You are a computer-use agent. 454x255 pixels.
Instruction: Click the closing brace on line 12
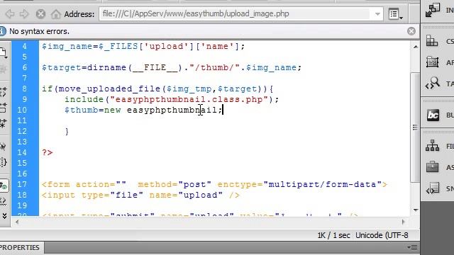coord(67,132)
